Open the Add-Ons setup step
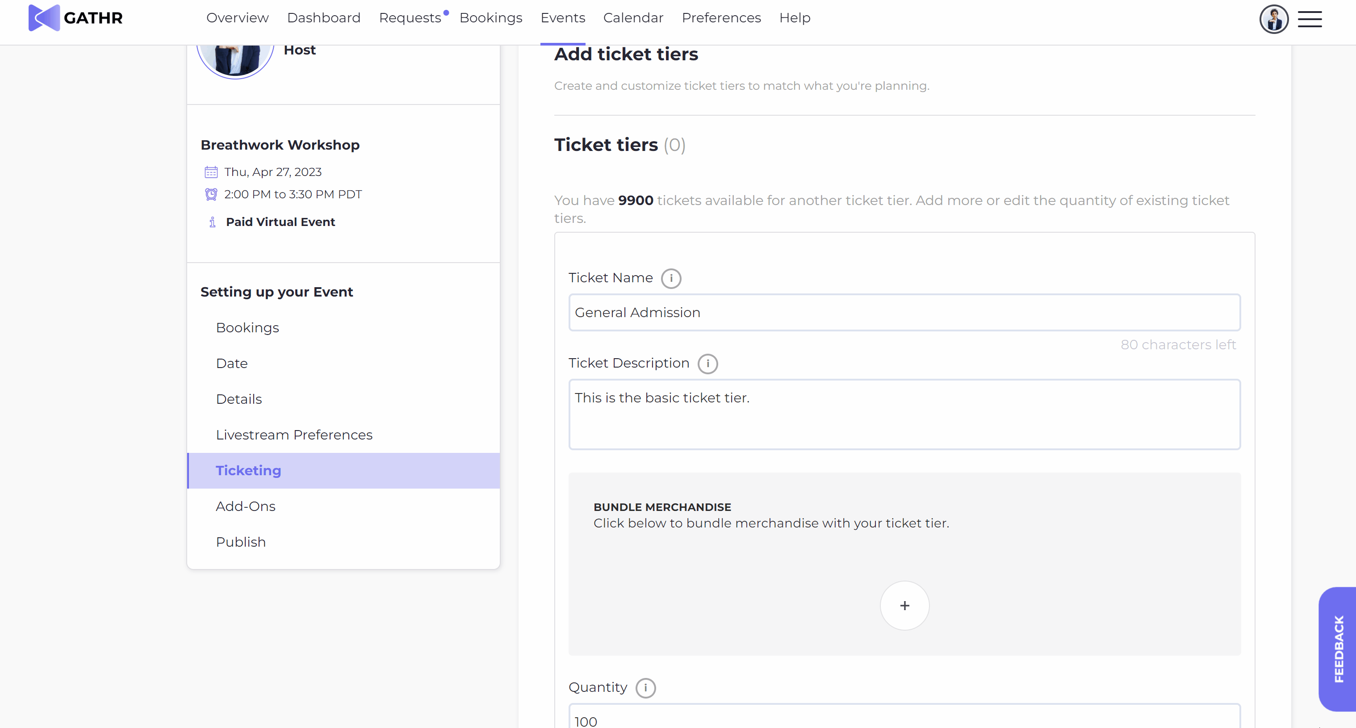 coord(343,506)
